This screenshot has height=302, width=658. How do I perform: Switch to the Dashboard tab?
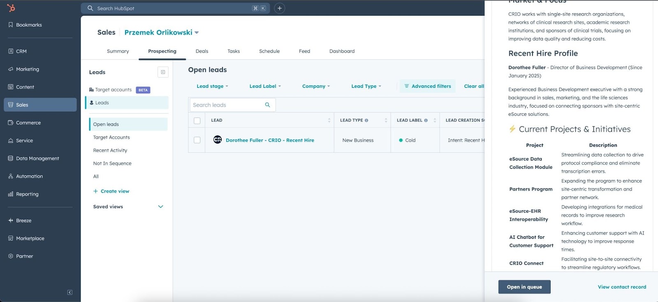342,51
